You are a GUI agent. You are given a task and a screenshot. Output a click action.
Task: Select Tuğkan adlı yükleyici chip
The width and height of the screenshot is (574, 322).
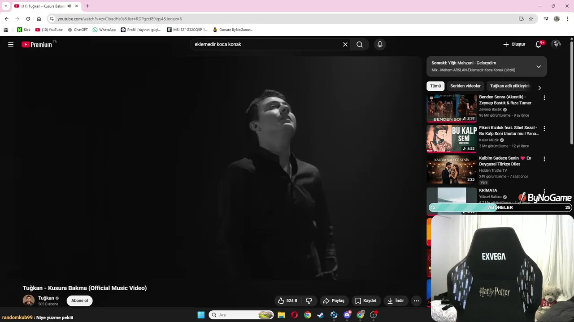510,86
